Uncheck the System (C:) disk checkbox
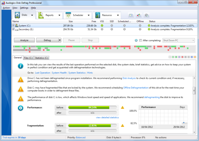The width and height of the screenshot is (199, 141). click(13, 26)
